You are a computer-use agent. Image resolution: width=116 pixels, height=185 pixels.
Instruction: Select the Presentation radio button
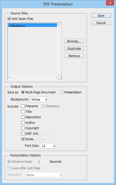click(x=62, y=92)
